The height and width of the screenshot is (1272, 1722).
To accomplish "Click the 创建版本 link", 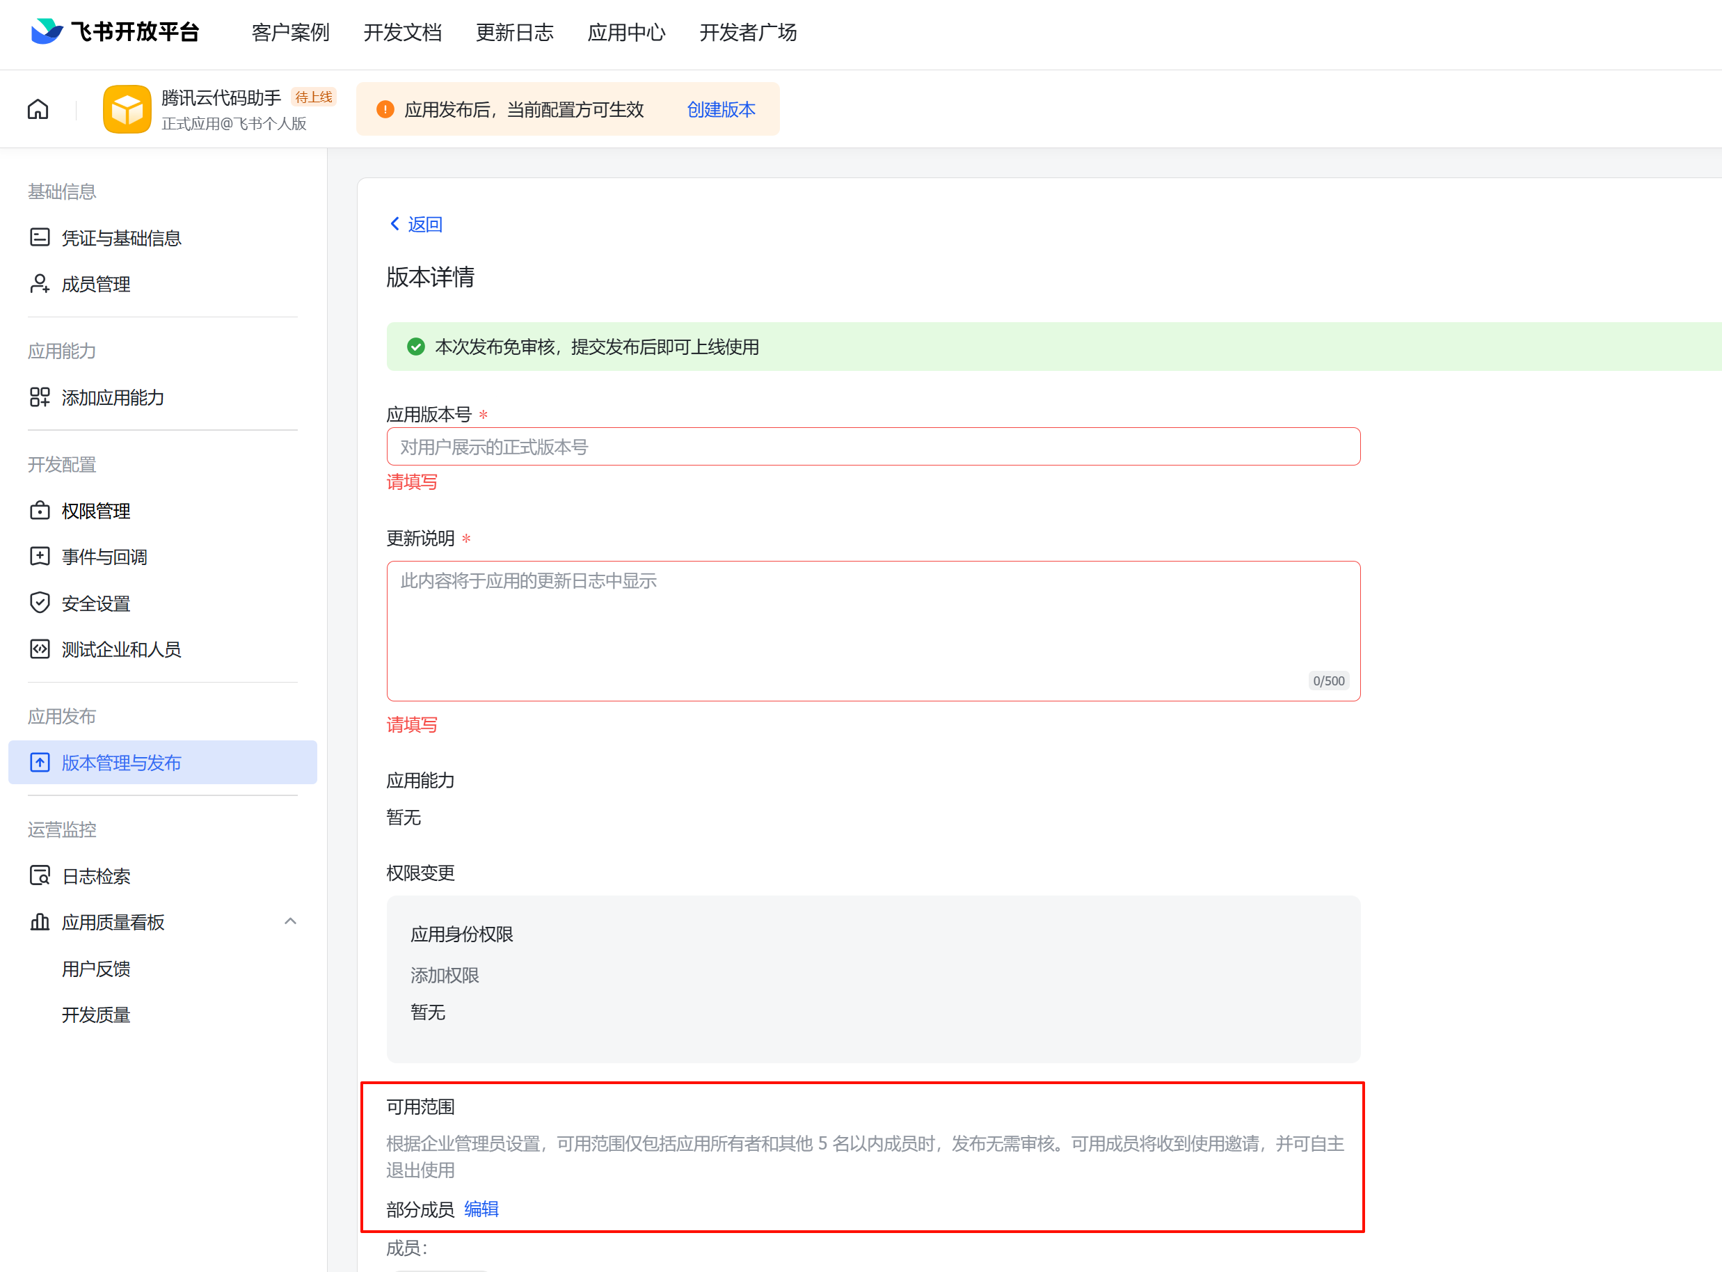I will coord(721,109).
